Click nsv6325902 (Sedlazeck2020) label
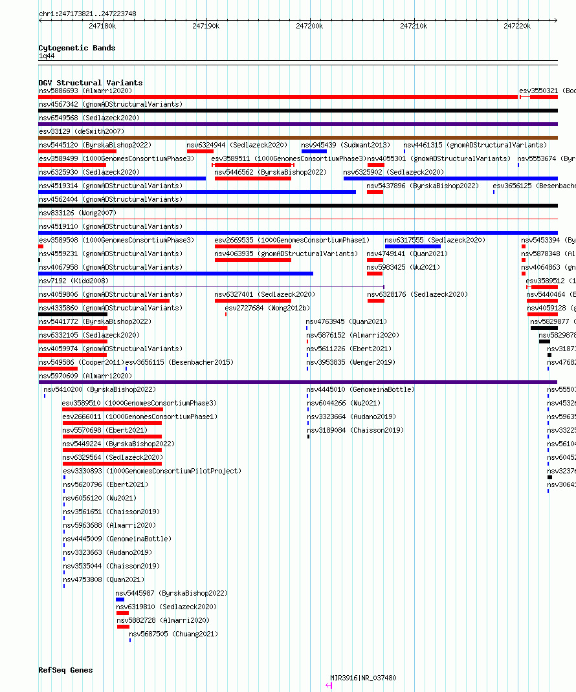 point(393,172)
